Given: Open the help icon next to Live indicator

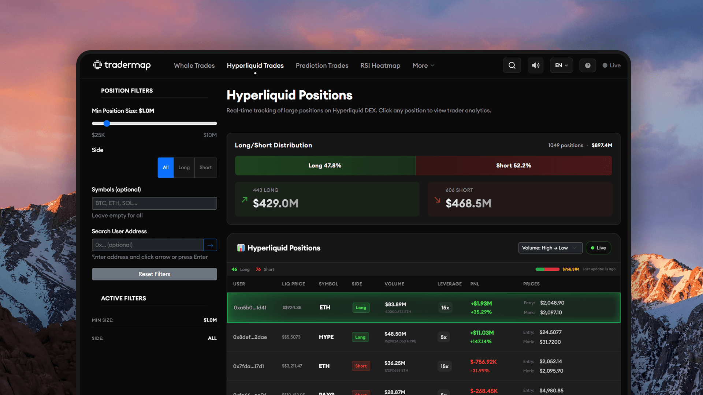Looking at the screenshot, I should [x=588, y=65].
